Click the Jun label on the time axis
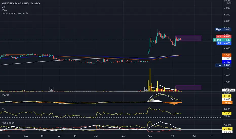Image resolution: width=236 pixels, height=139 pixels. coord(59,136)
